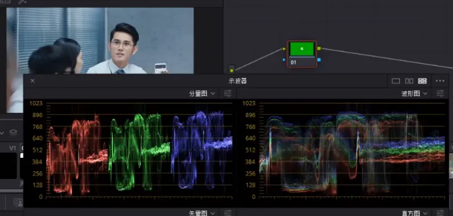Screen dimensions: 453x216
Task: Select corrector node 01 in node graph
Action: 301,54
